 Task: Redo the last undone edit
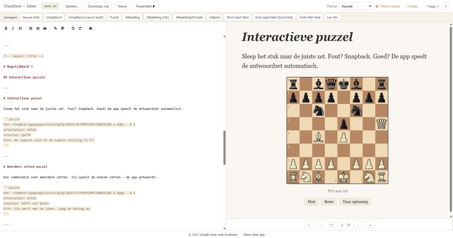[x=80, y=28]
